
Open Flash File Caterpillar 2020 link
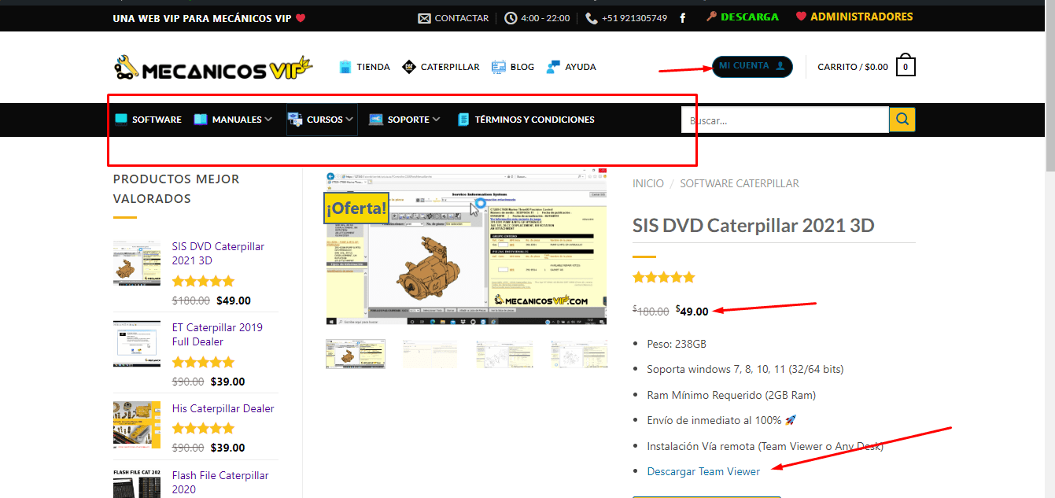220,482
